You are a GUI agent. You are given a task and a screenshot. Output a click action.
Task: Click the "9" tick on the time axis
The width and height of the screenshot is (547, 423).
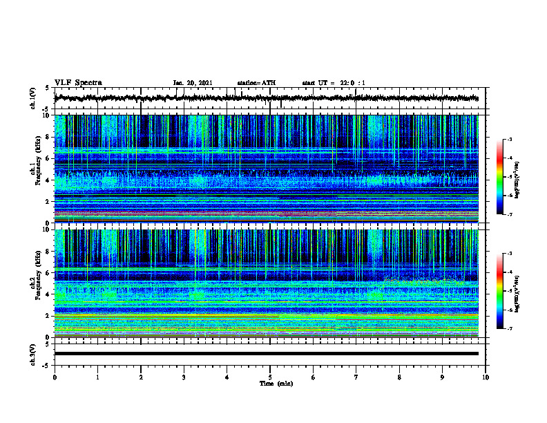coord(442,377)
